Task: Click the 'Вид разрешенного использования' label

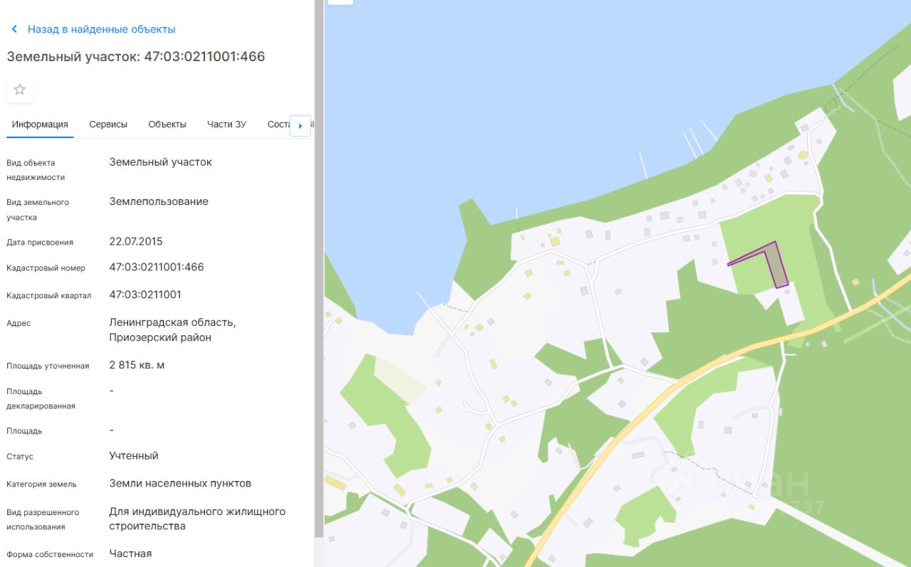Action: 43,519
